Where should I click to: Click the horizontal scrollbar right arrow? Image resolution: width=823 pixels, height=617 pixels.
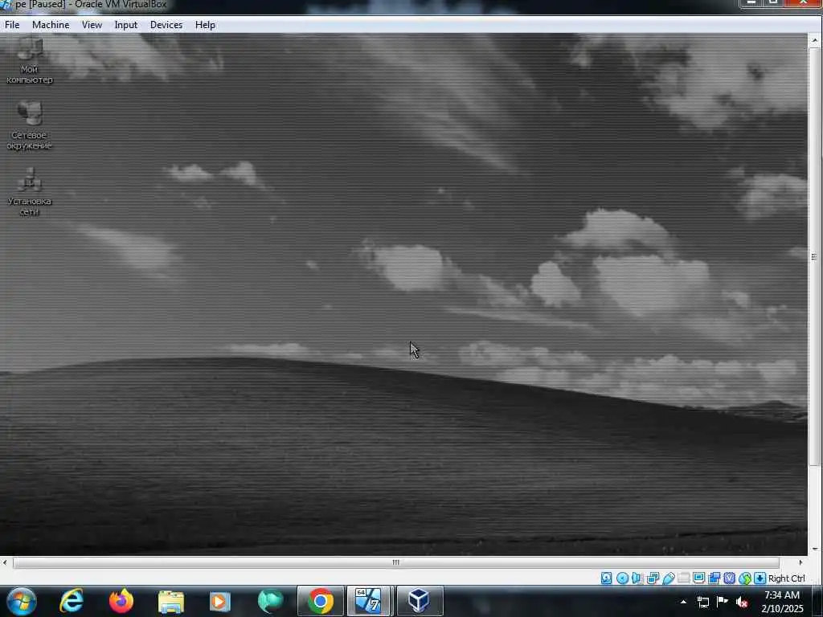[801, 562]
